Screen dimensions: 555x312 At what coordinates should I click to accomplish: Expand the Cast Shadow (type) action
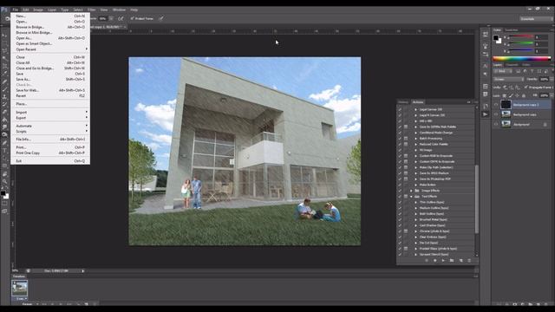(416, 225)
